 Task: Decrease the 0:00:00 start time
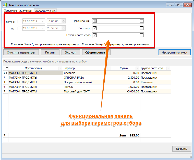[64, 22]
